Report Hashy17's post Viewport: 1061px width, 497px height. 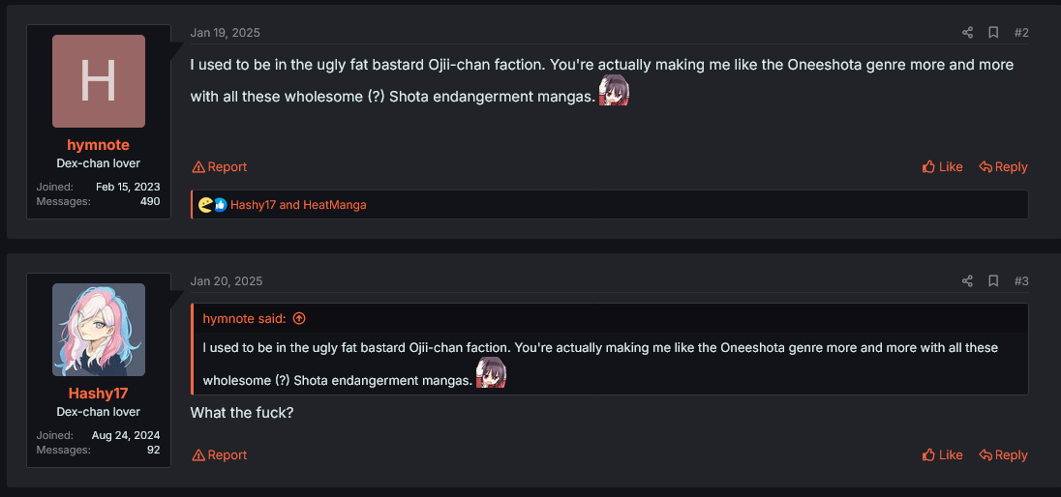220,455
